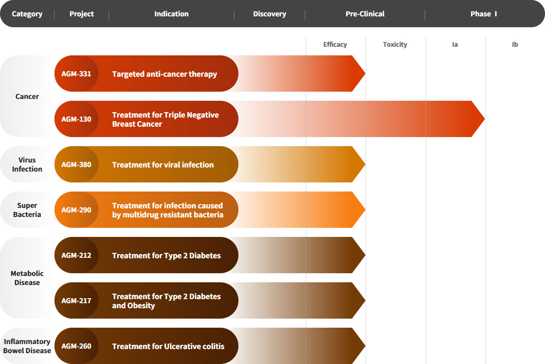Click the AGM-331 project badge
545x364 pixels.
tap(76, 74)
